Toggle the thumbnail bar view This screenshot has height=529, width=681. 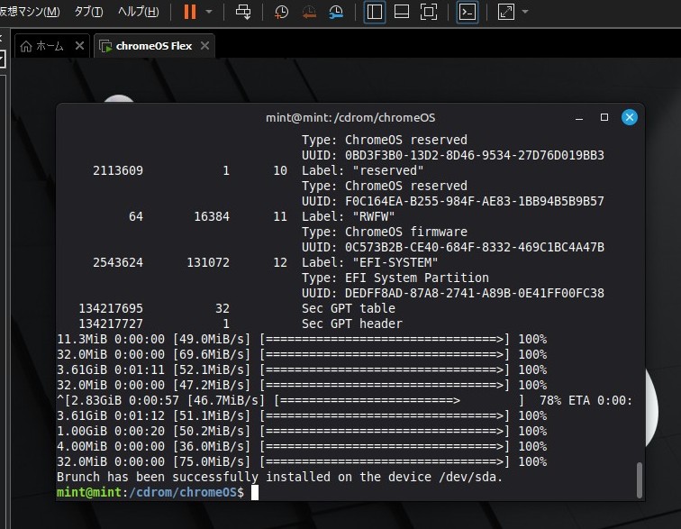click(402, 12)
